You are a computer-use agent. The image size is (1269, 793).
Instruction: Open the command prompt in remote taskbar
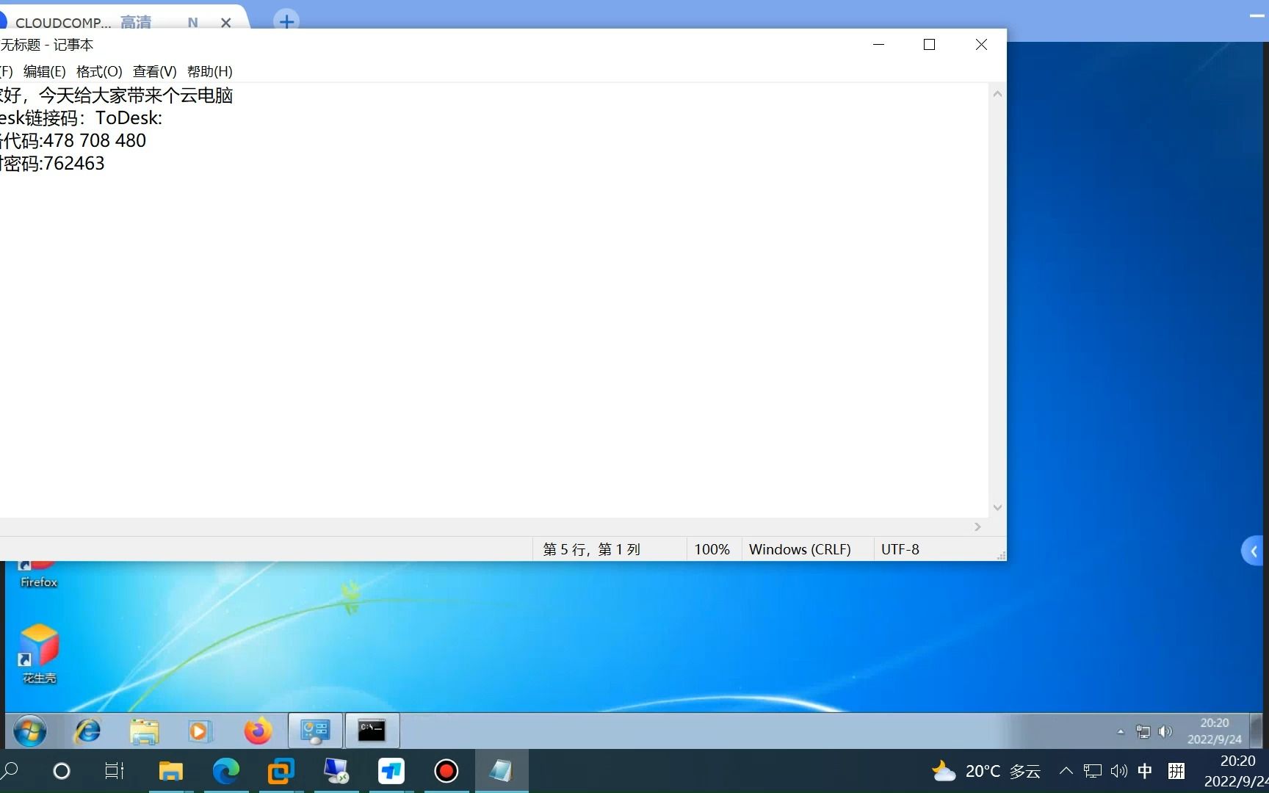[x=372, y=731]
